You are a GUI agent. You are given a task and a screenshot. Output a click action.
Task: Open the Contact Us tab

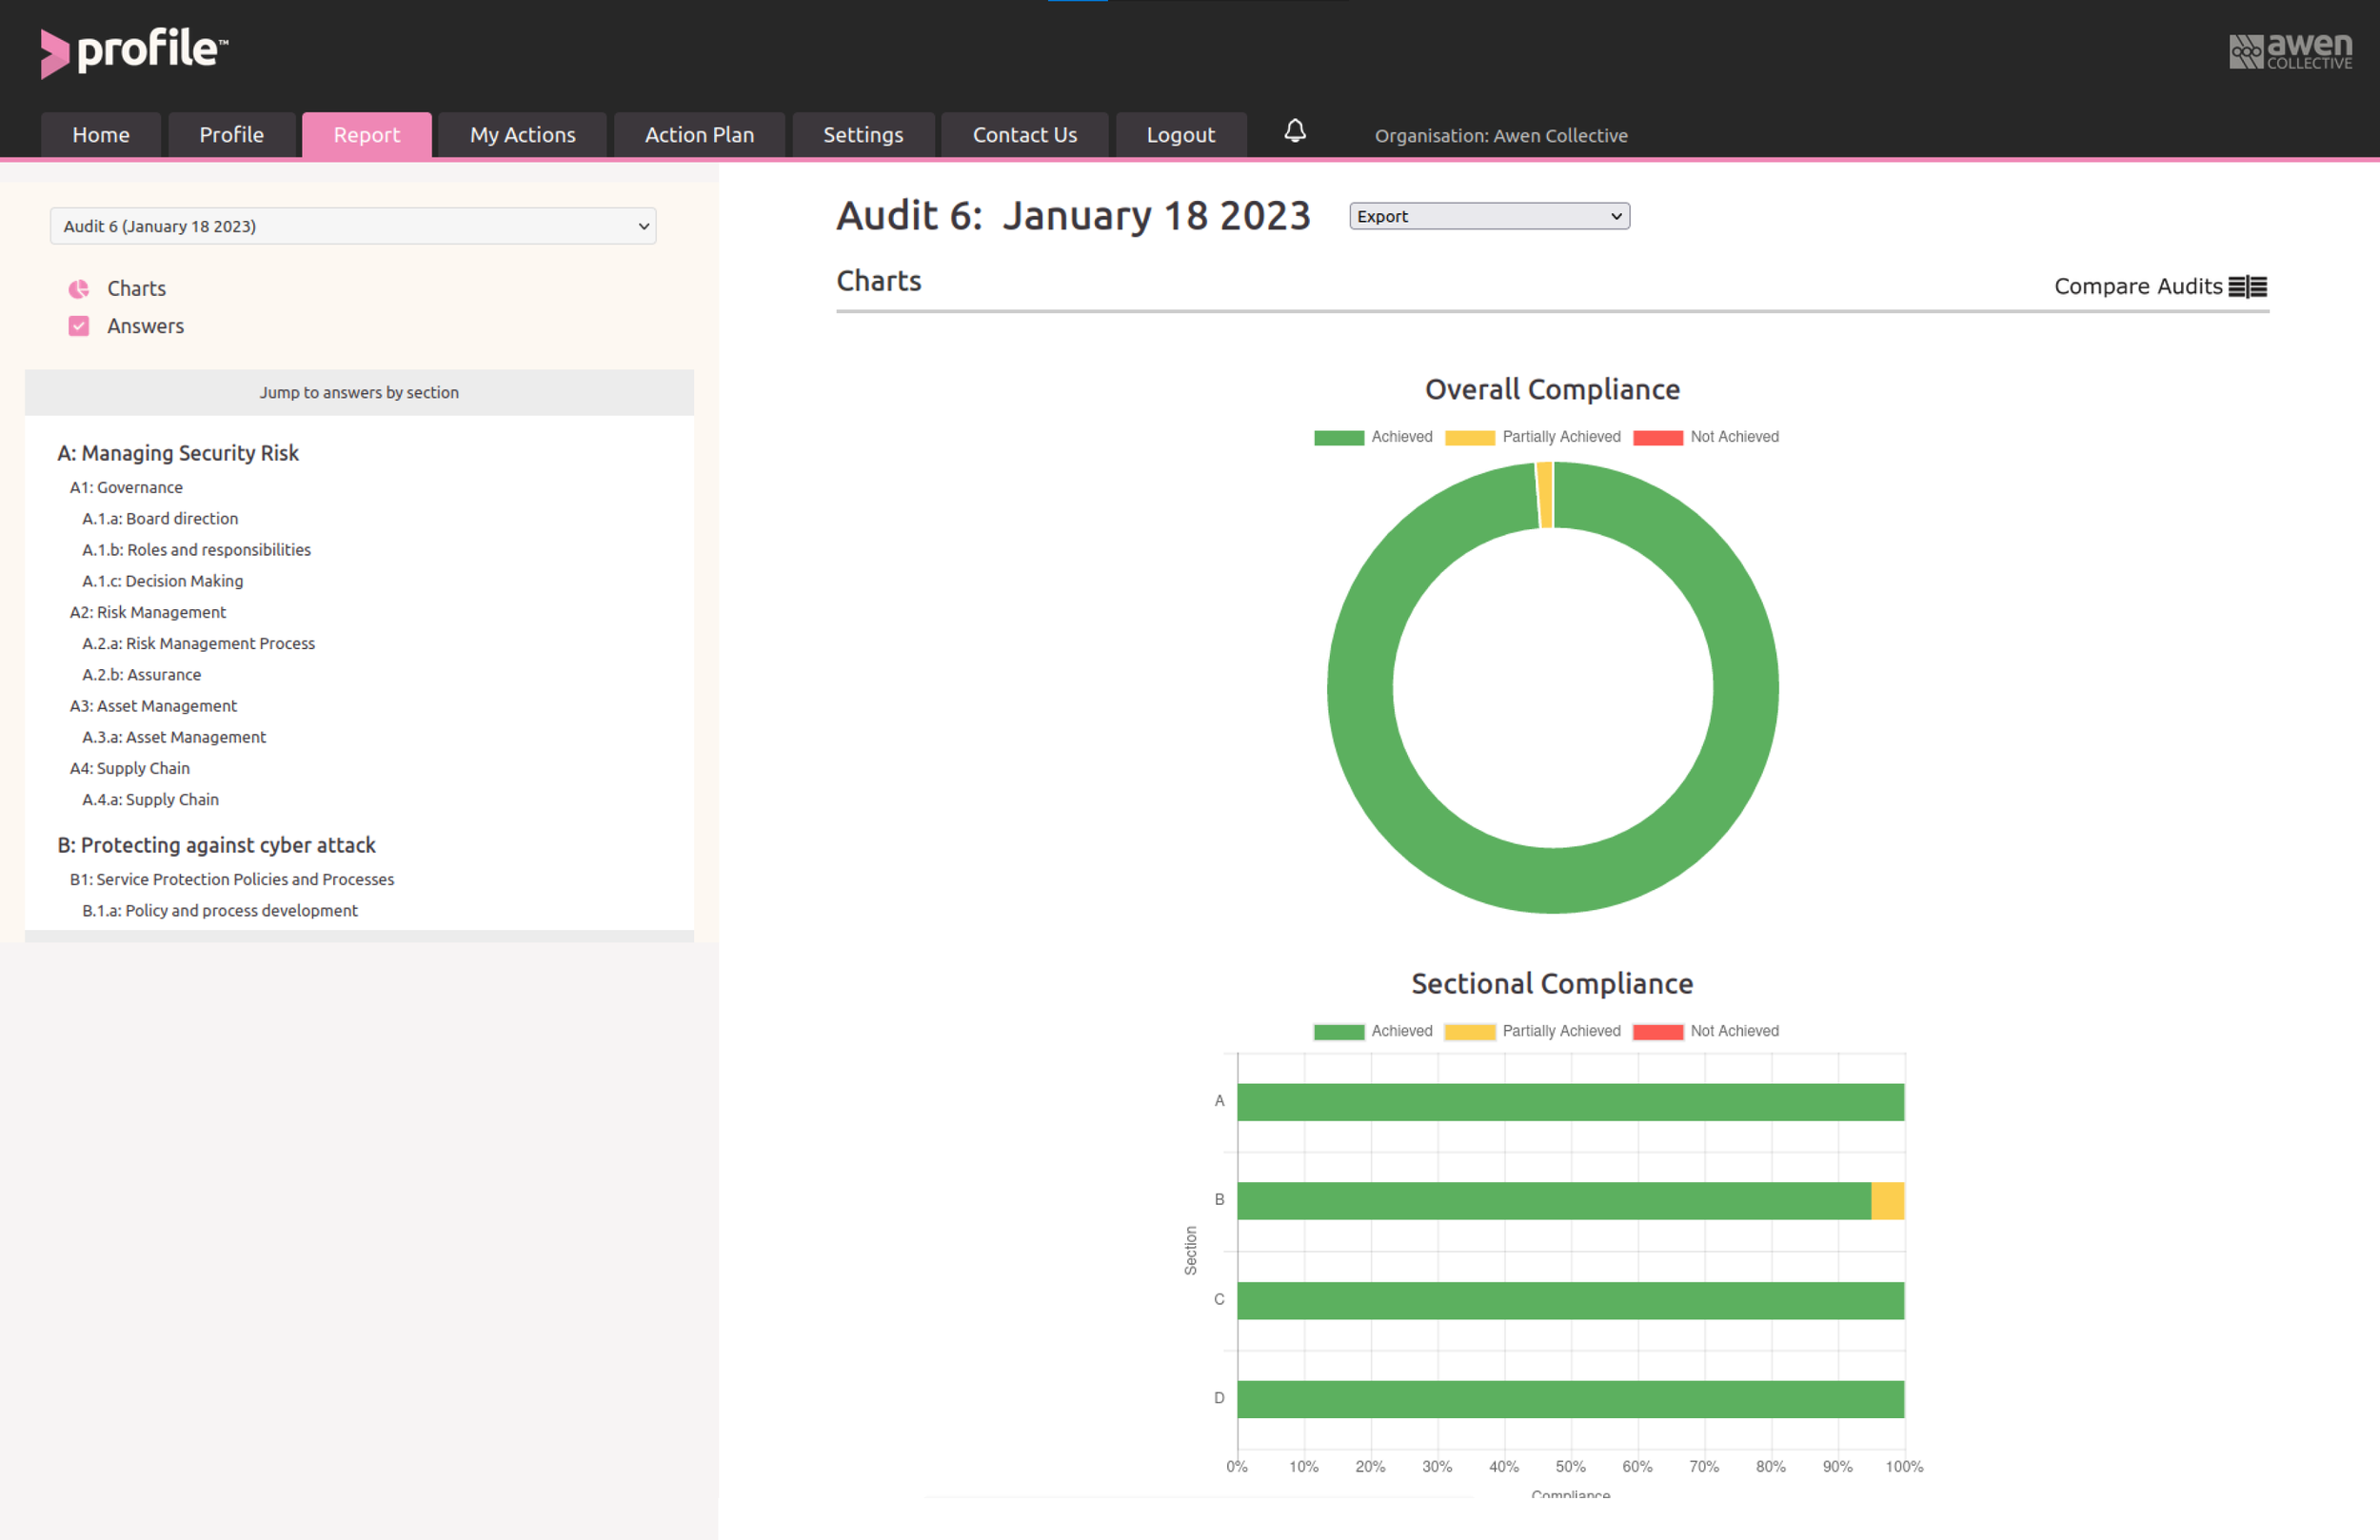click(1025, 135)
